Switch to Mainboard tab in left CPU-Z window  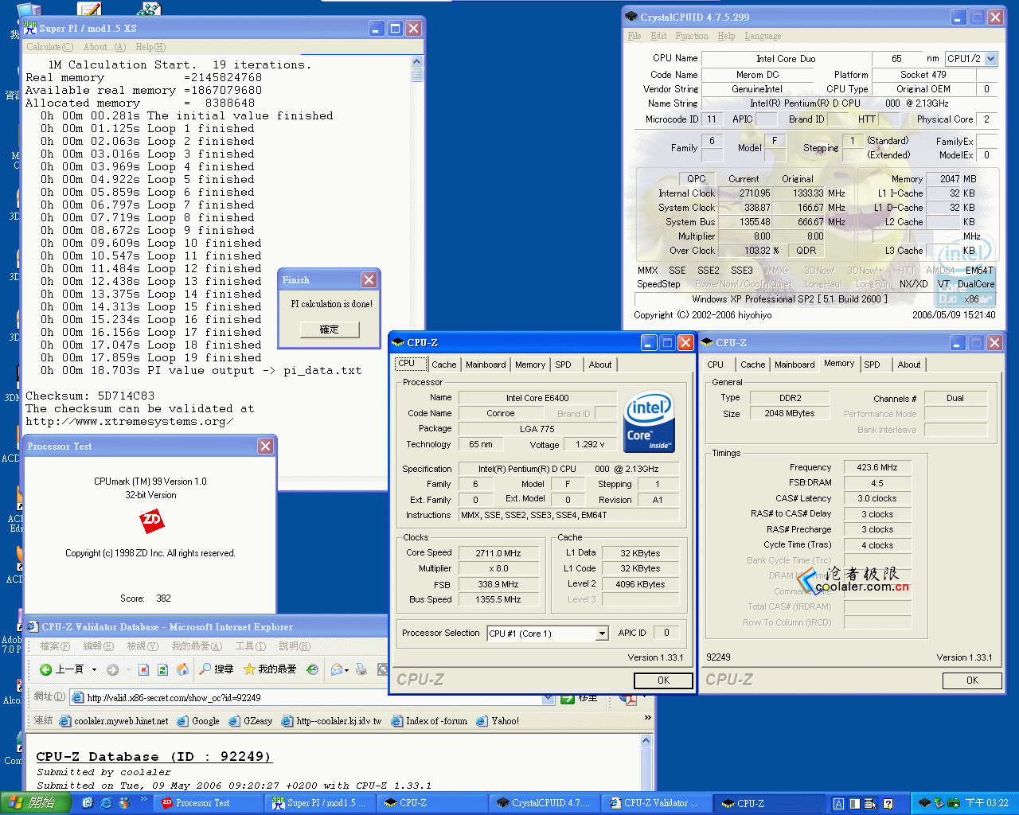(486, 365)
